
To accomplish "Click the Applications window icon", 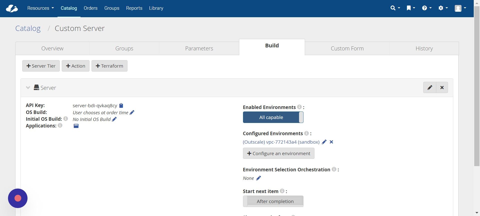I will (76, 126).
